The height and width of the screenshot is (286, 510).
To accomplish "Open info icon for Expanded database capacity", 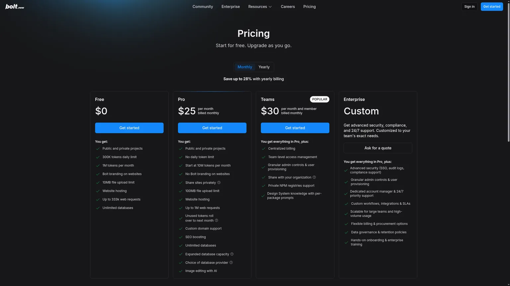I will (x=232, y=254).
